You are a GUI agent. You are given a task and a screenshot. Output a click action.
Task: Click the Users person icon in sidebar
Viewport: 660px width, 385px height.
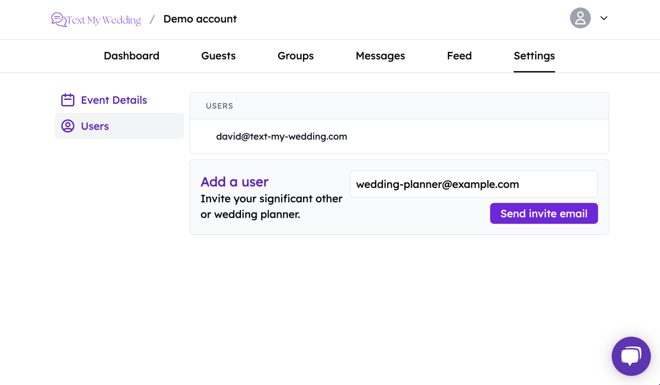pos(68,126)
